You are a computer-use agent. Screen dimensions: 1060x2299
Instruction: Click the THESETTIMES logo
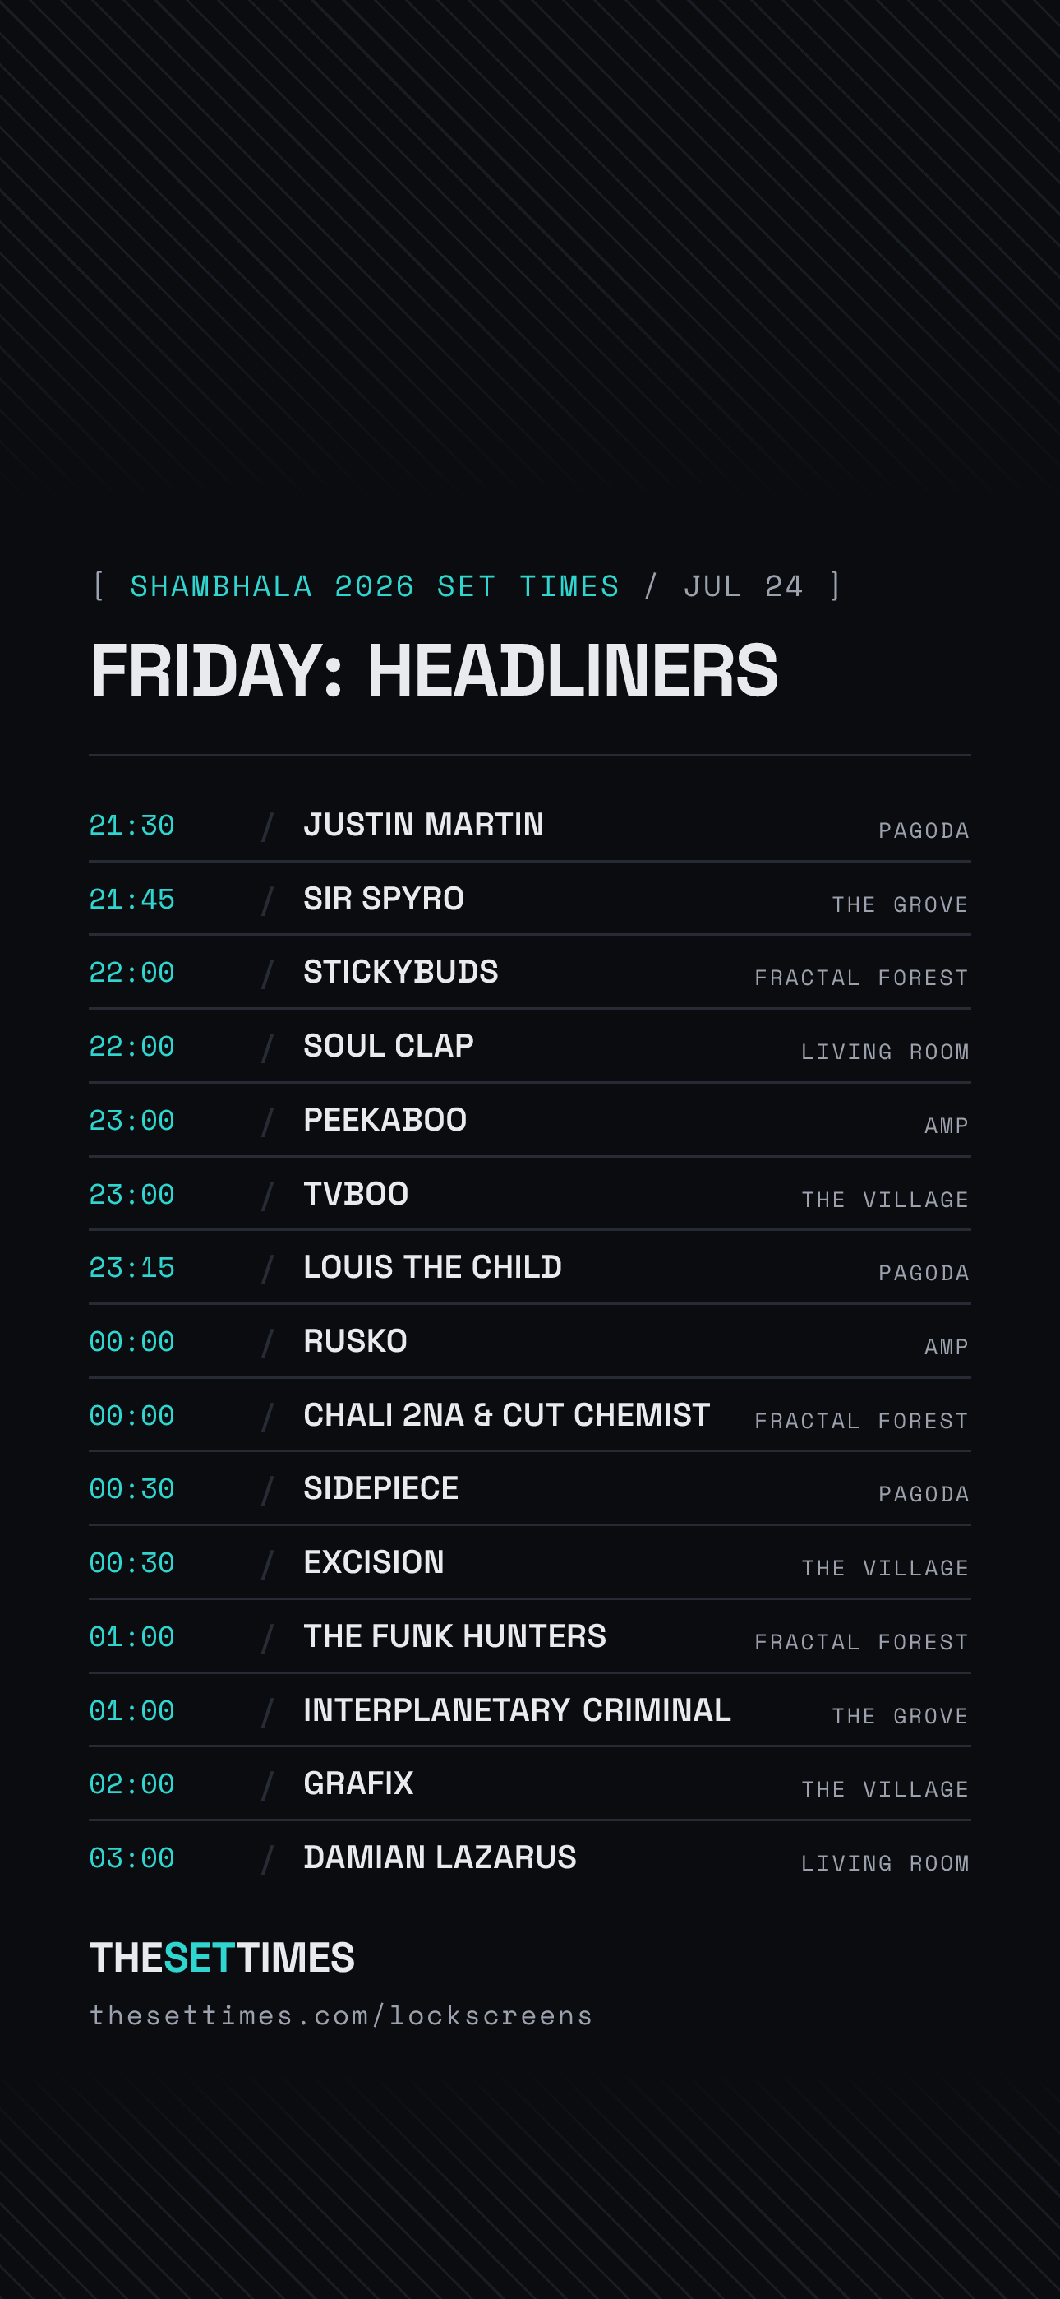tap(222, 1957)
